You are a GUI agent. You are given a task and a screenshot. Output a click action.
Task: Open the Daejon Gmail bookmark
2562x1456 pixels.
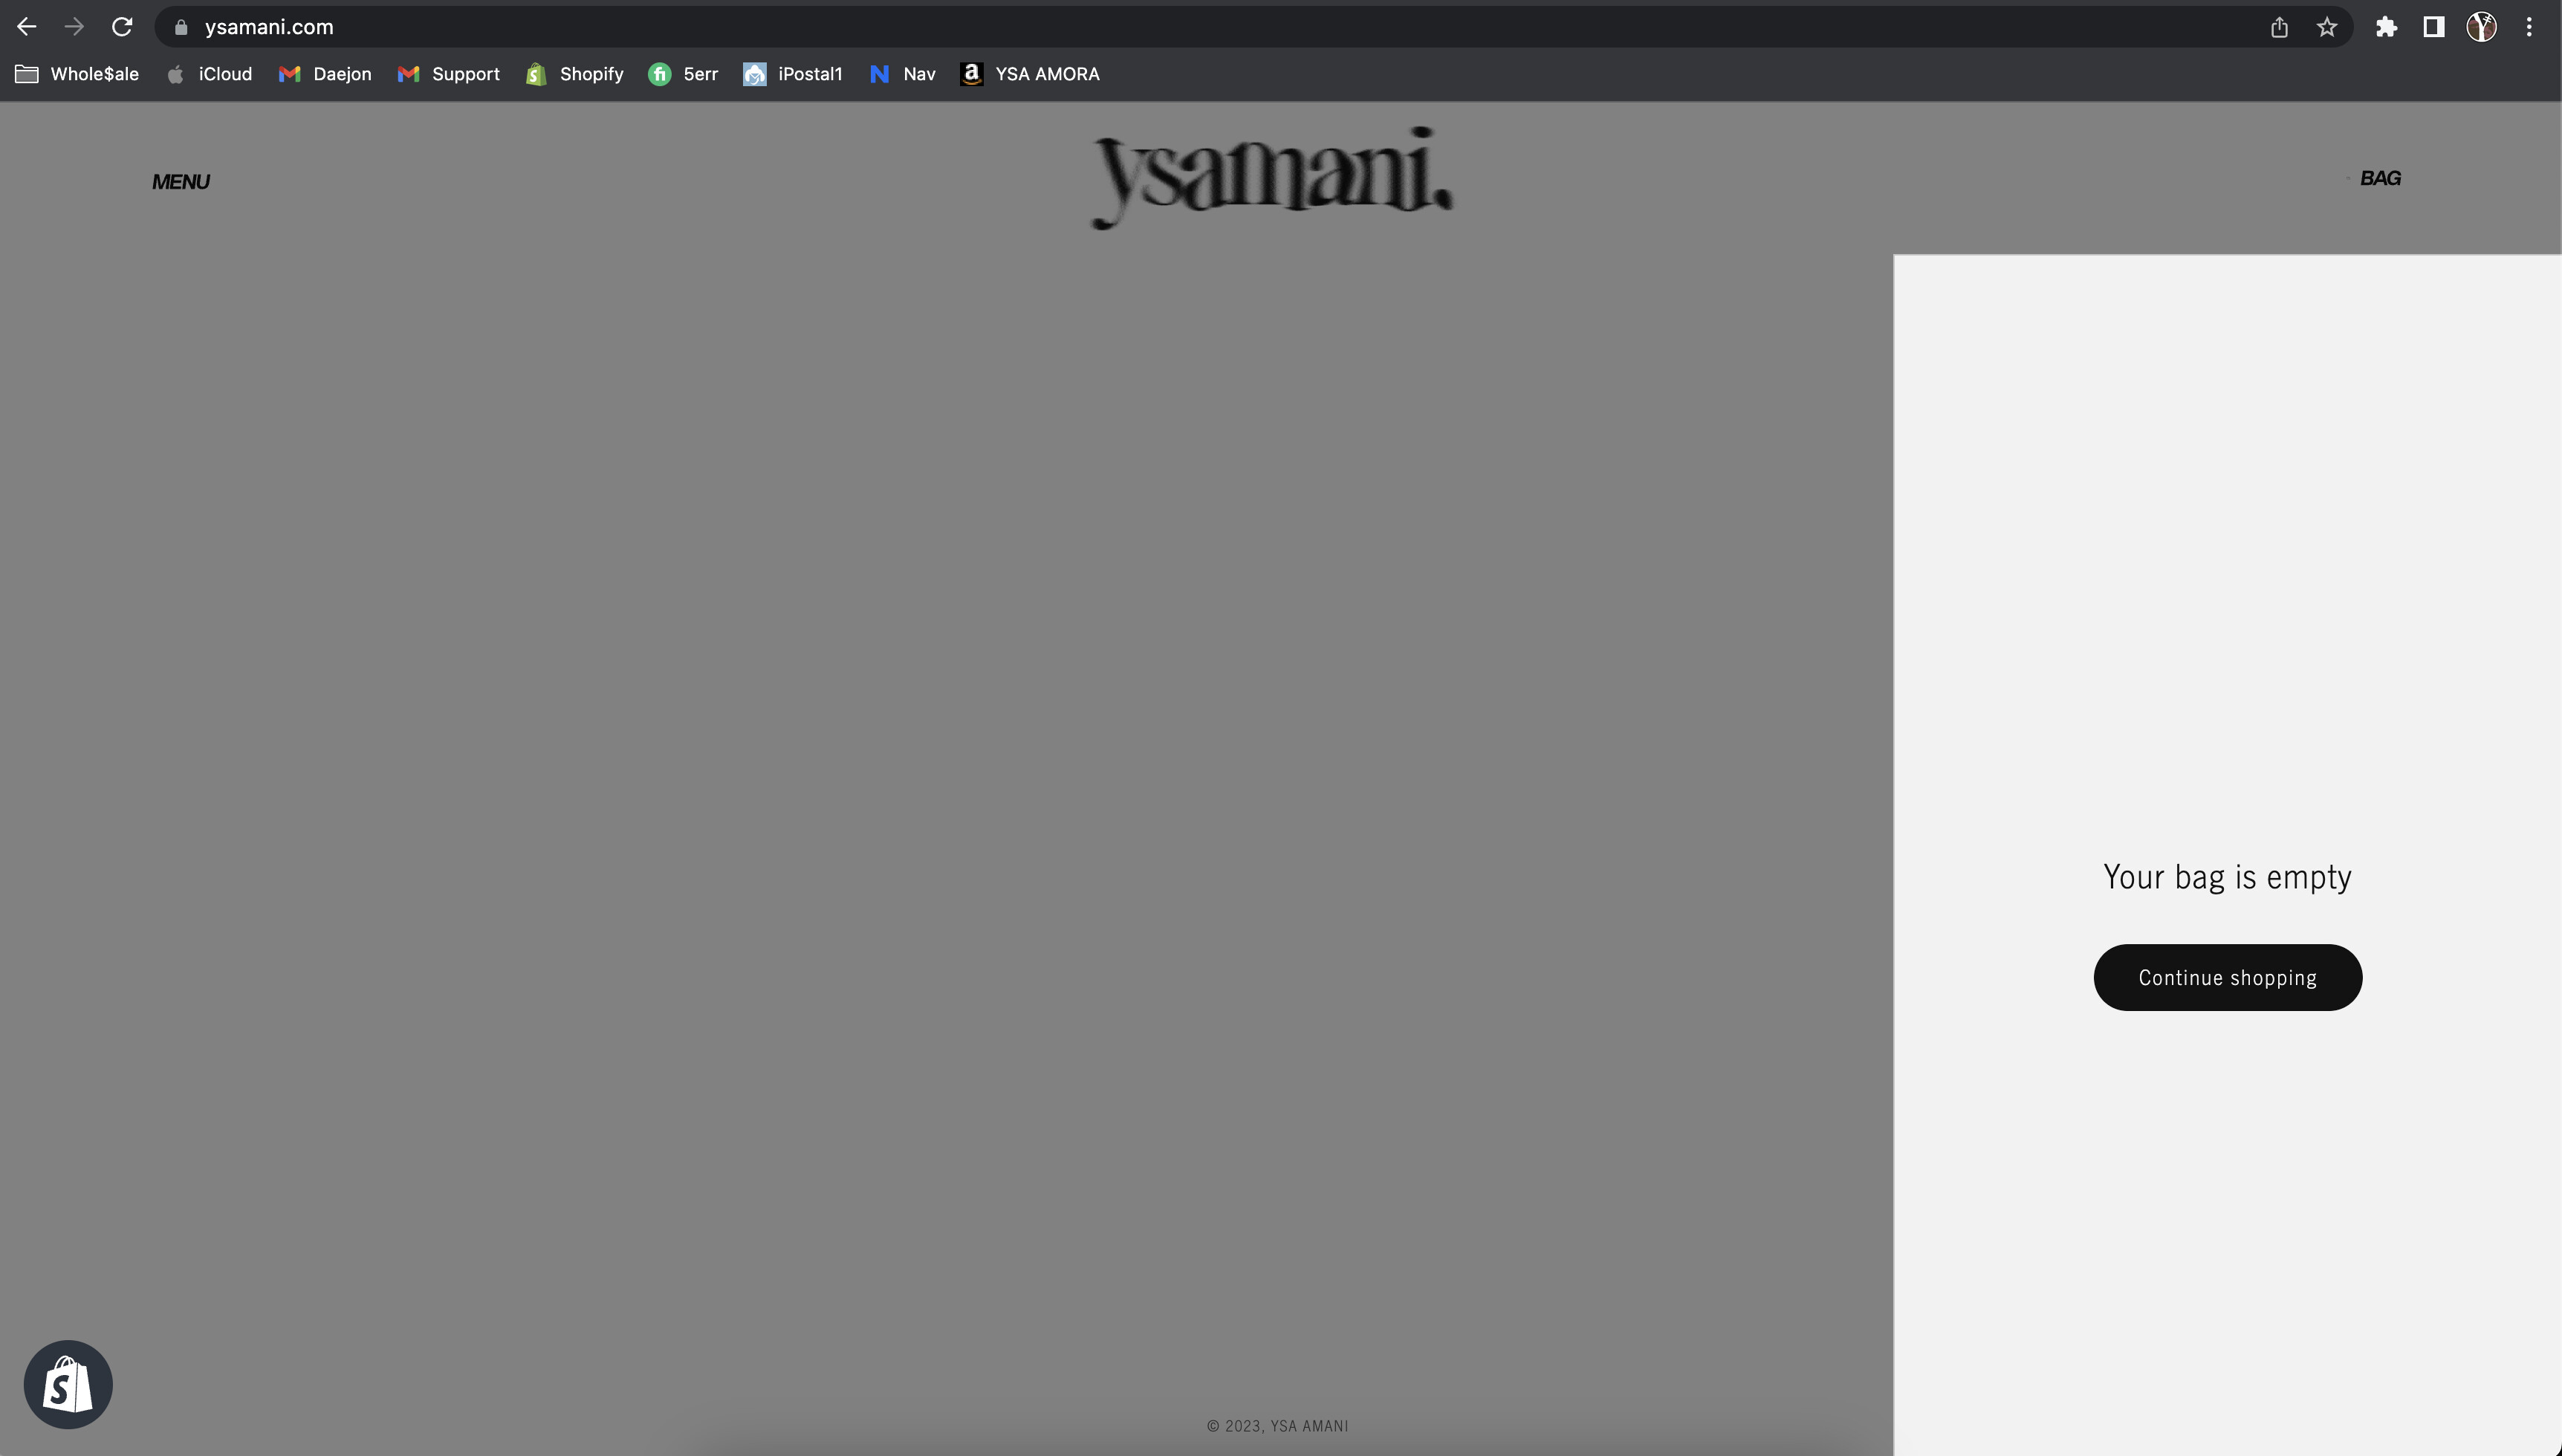325,74
